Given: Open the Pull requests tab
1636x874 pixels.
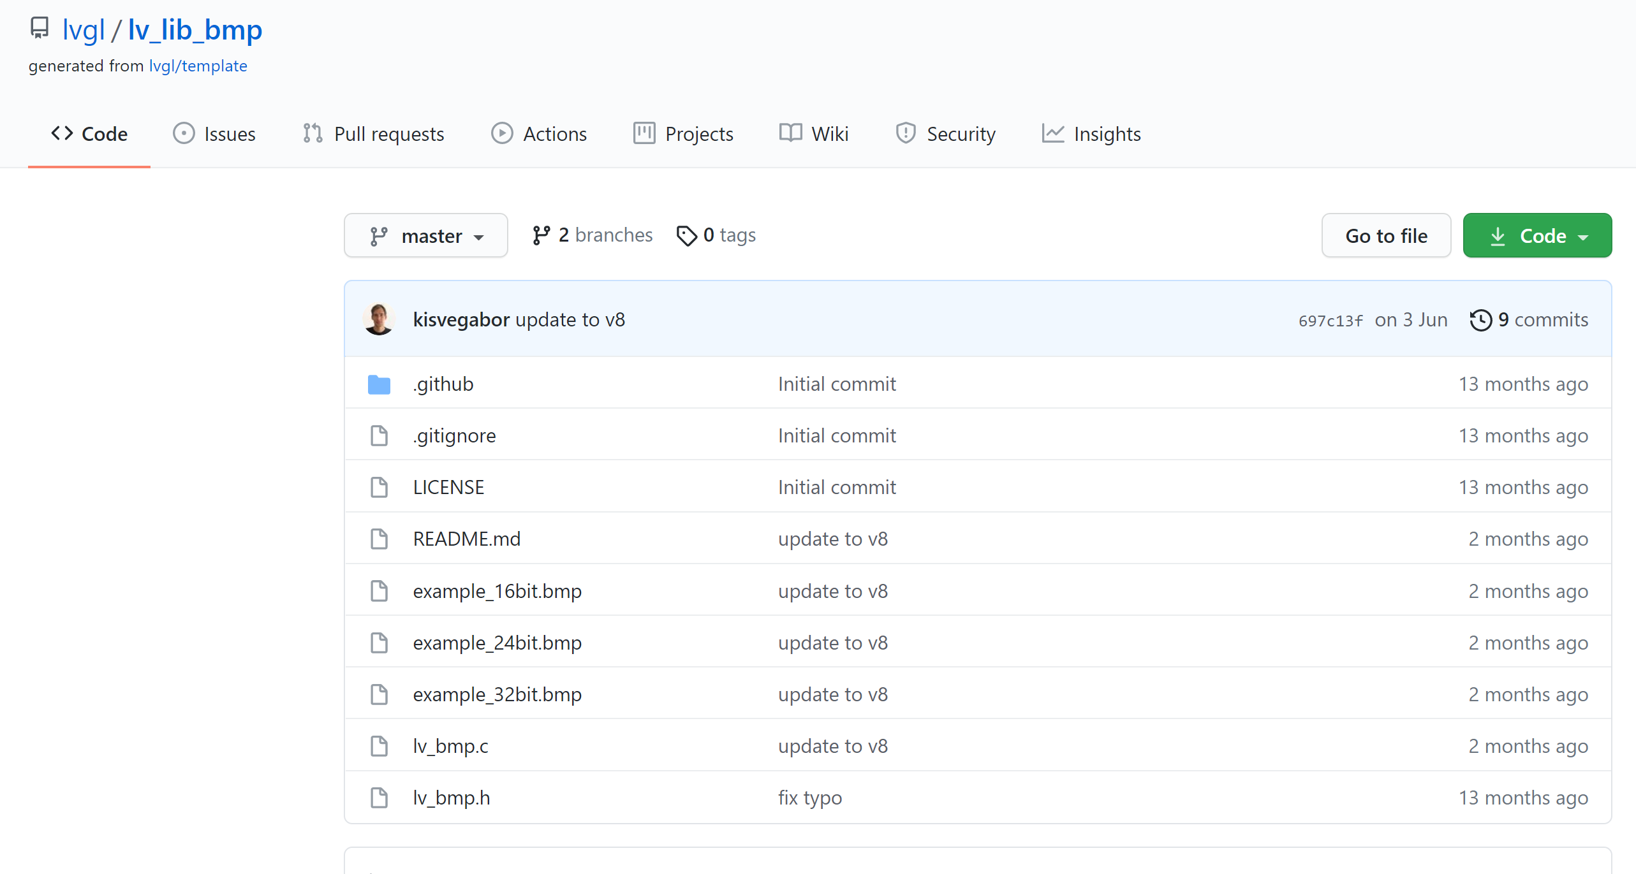Looking at the screenshot, I should click(374, 134).
